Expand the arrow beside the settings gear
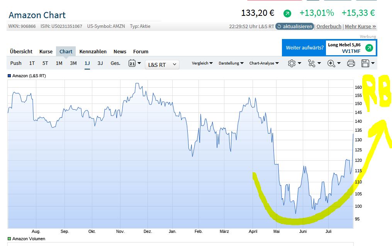392x246 pixels. [299, 63]
